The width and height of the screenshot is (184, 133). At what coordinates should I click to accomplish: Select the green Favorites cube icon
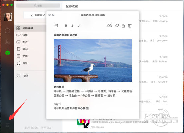[x=7, y=53]
